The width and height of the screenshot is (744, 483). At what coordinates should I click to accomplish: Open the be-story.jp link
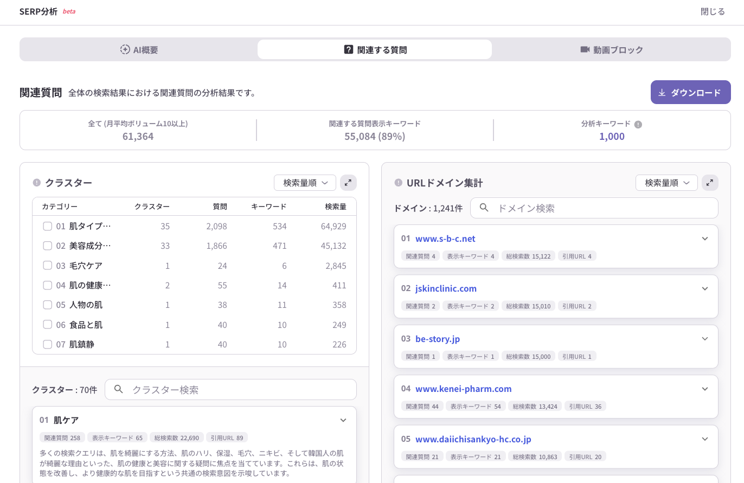click(x=438, y=339)
